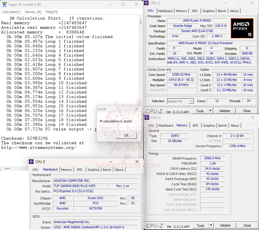Click the Super PI title bar icon
Image resolution: width=259 pixels, height=230 pixels.
click(4, 4)
